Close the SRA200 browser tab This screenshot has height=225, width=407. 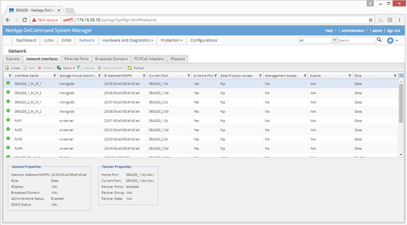point(59,11)
